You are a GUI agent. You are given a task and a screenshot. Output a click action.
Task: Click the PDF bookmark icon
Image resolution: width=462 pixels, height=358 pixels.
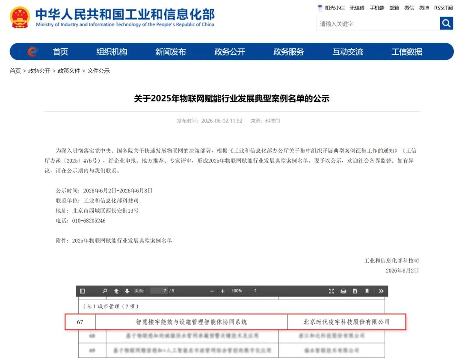367,291
